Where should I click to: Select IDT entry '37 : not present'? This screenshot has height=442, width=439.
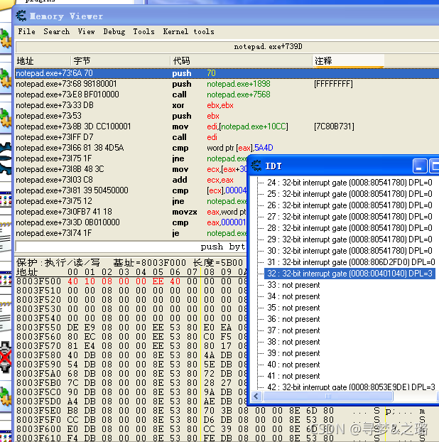tap(293, 330)
